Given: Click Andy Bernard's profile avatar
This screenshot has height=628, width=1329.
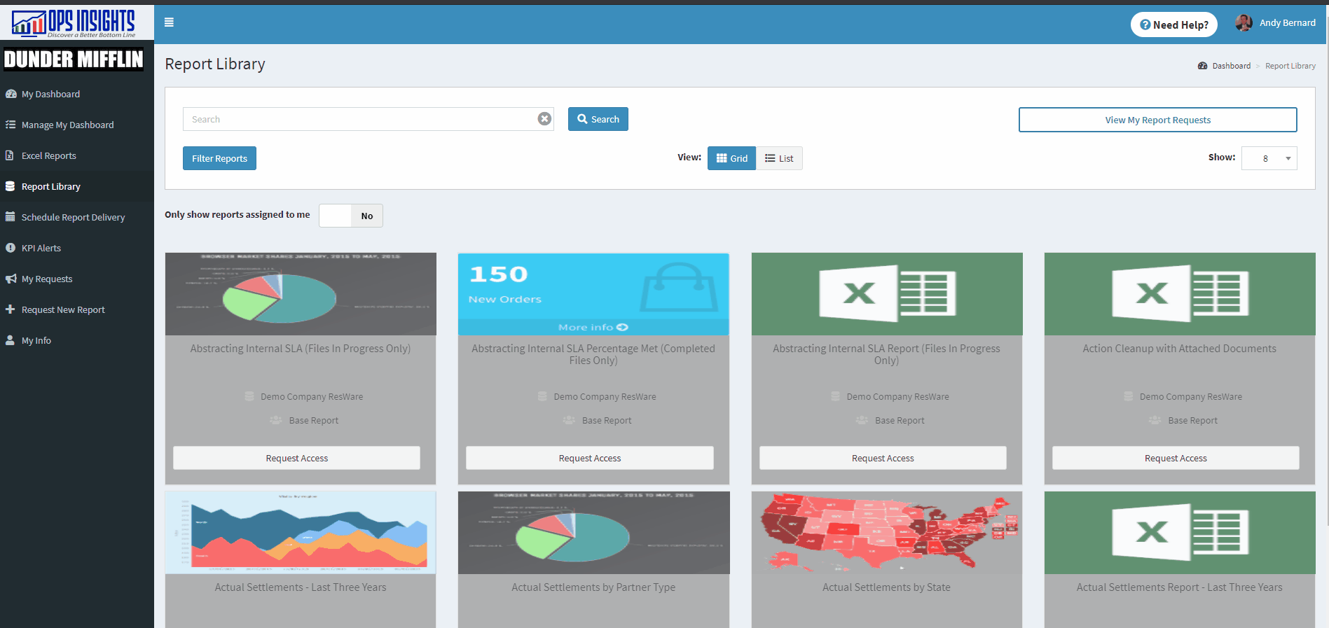Looking at the screenshot, I should tap(1244, 23).
